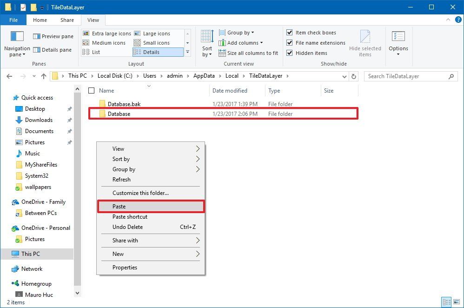Open the Preview pane
The height and width of the screenshot is (308, 464).
53,36
